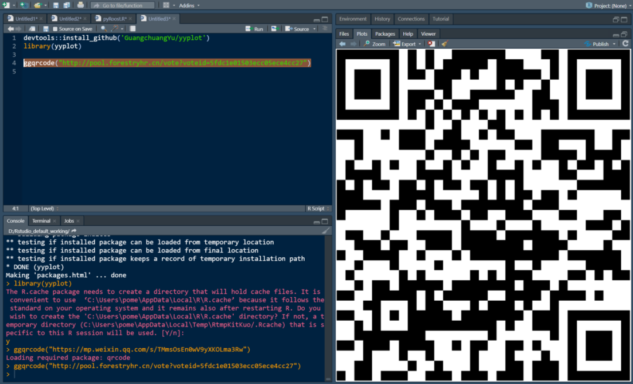Open the Source options dropdown arrow

(314, 29)
